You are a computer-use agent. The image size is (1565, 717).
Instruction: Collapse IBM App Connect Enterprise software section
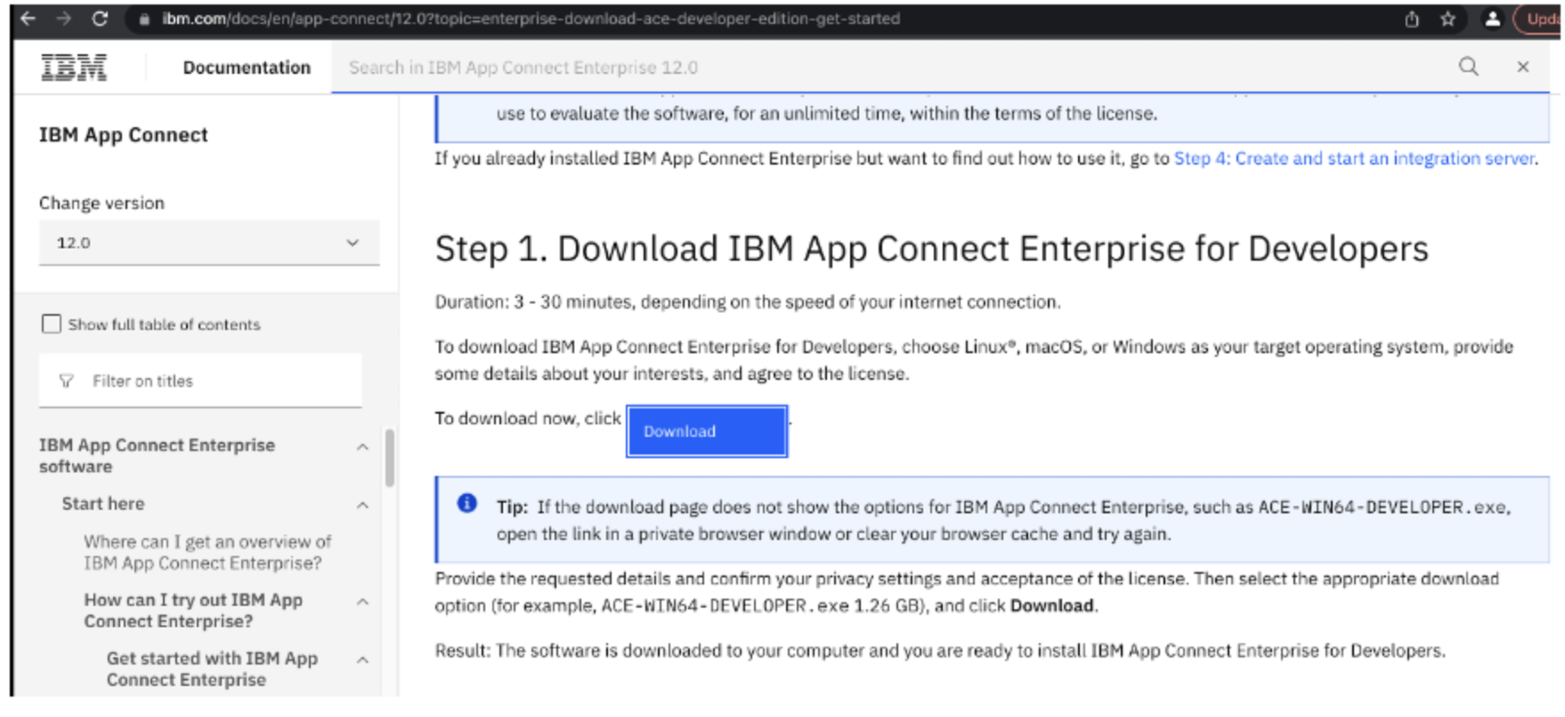[x=362, y=447]
